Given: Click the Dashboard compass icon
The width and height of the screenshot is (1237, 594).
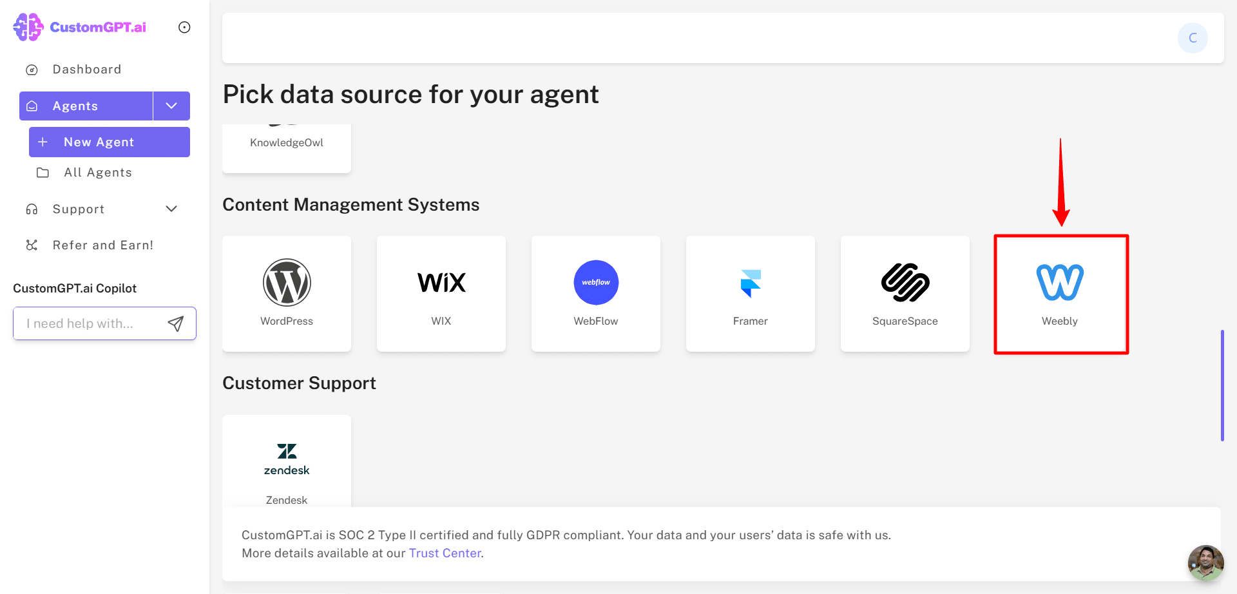Looking at the screenshot, I should click(32, 70).
